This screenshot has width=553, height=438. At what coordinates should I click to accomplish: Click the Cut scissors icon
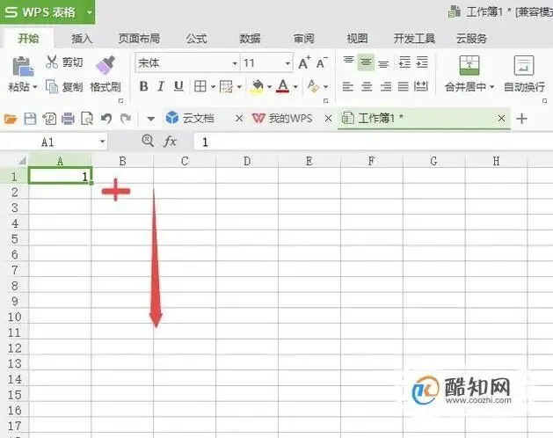[x=52, y=62]
